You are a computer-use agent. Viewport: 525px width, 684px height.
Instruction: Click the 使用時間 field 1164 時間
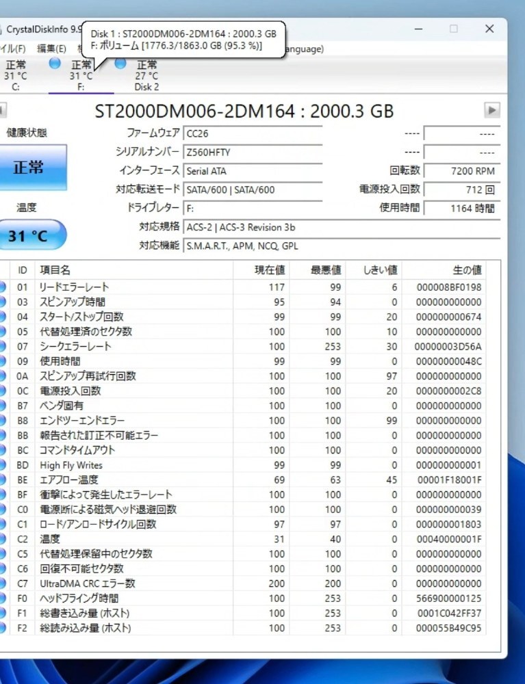point(462,209)
